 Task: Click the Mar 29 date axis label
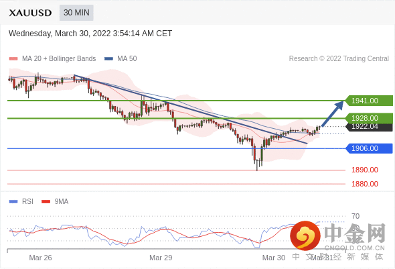(161, 258)
